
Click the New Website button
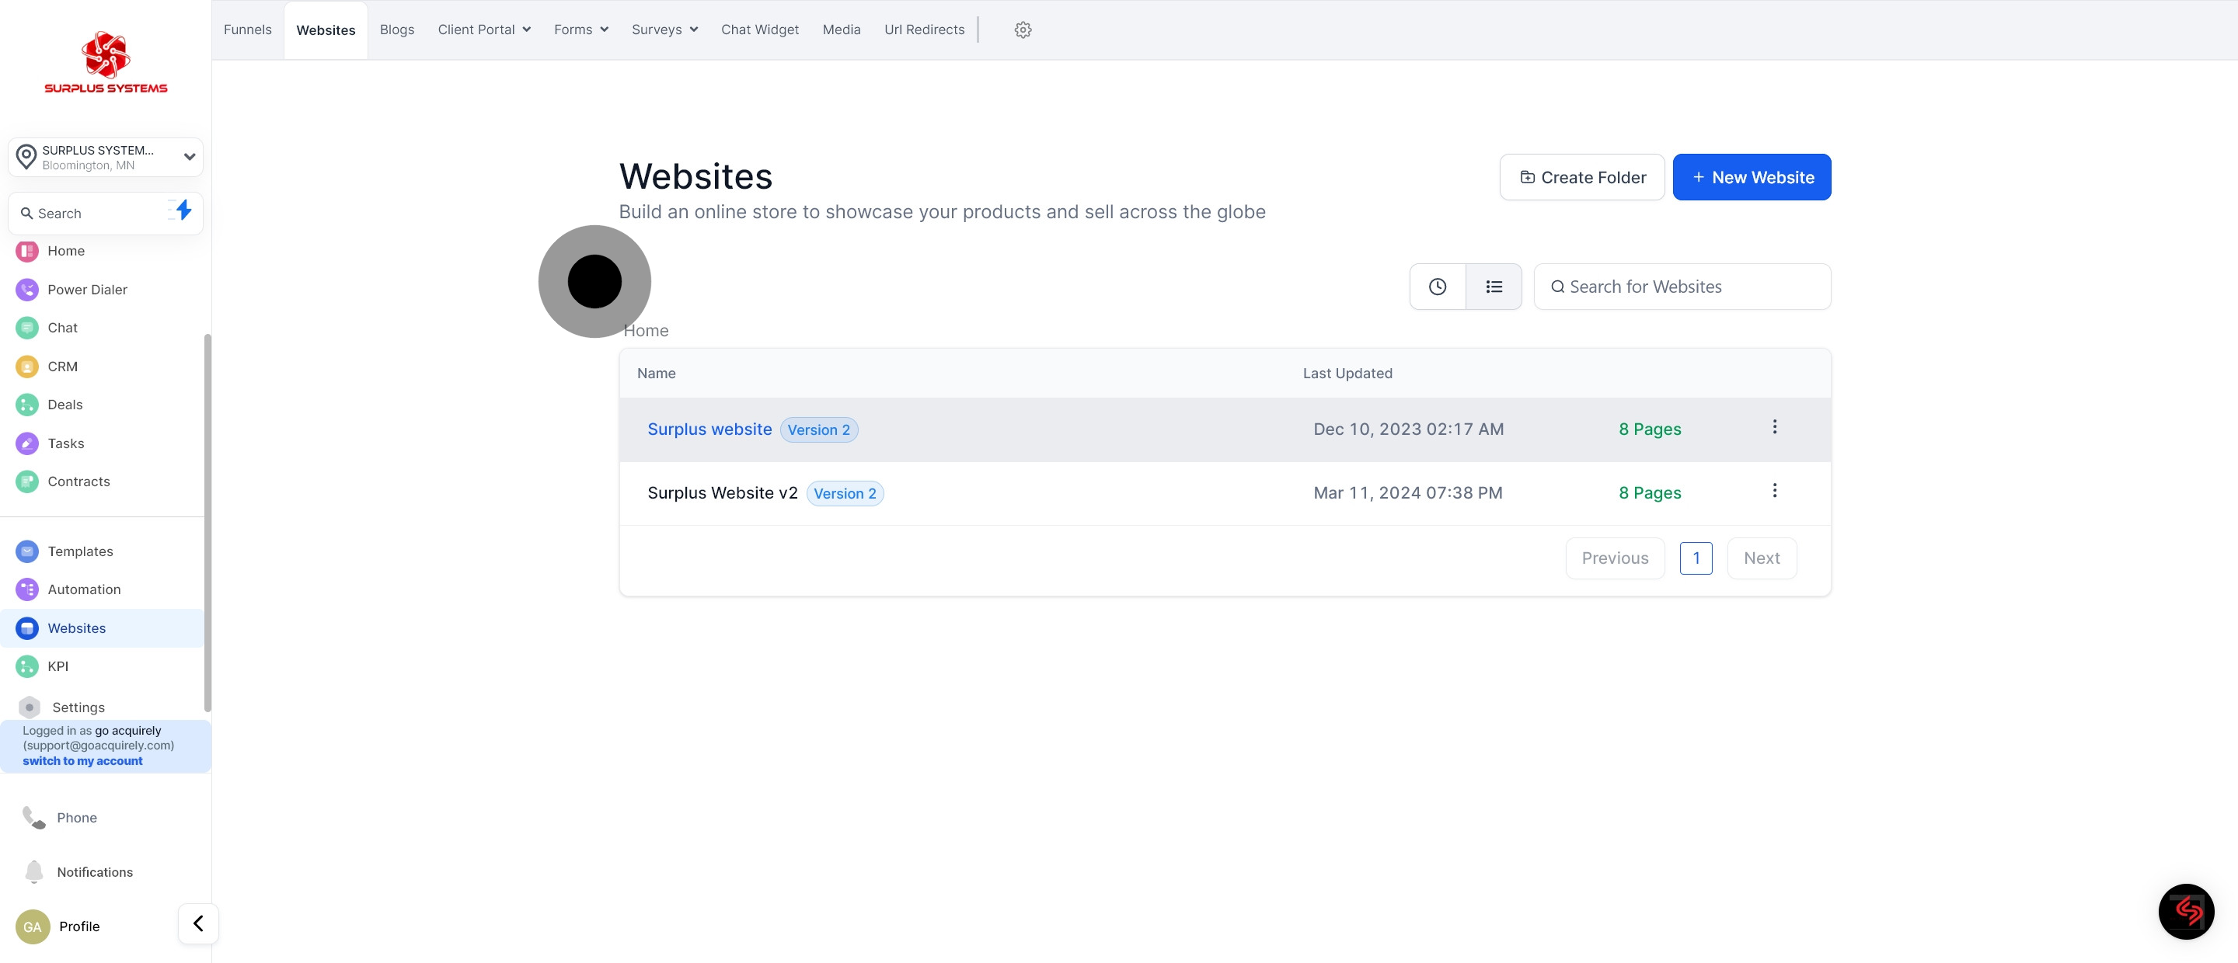(x=1752, y=176)
